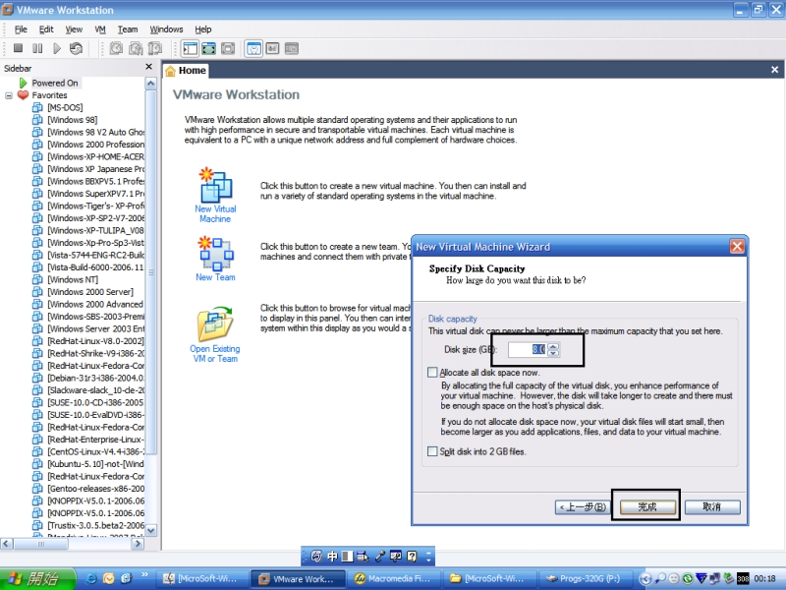Click the 完成 finish button
This screenshot has height=590, width=786.
coord(647,507)
